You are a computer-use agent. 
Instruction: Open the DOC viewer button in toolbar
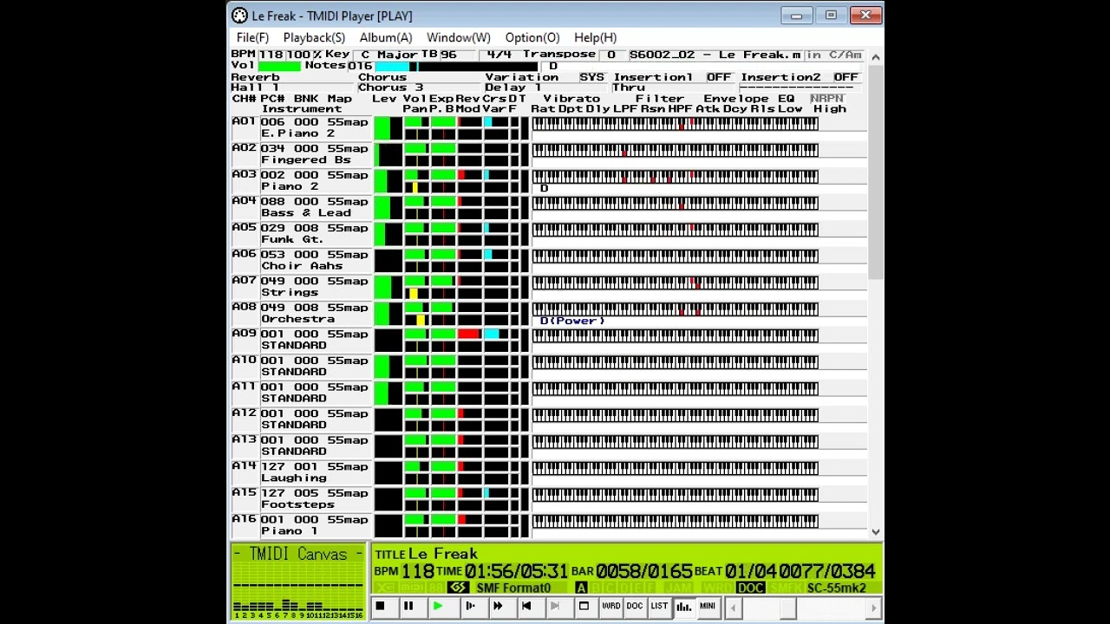point(635,606)
